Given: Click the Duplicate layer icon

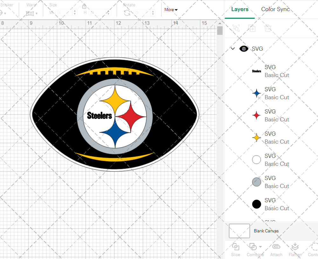Looking at the screenshot, I should pyautogui.click(x=252, y=28).
